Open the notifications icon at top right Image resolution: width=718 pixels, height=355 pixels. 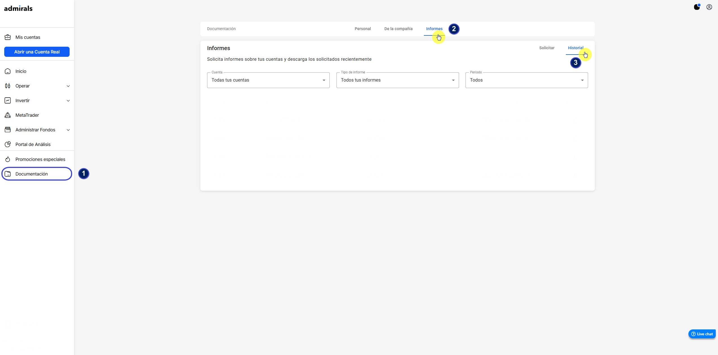[697, 7]
